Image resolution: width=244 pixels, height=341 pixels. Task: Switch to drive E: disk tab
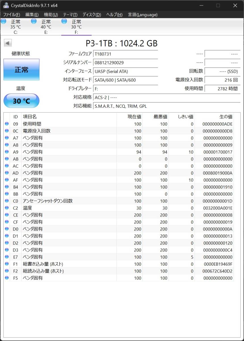(x=46, y=27)
